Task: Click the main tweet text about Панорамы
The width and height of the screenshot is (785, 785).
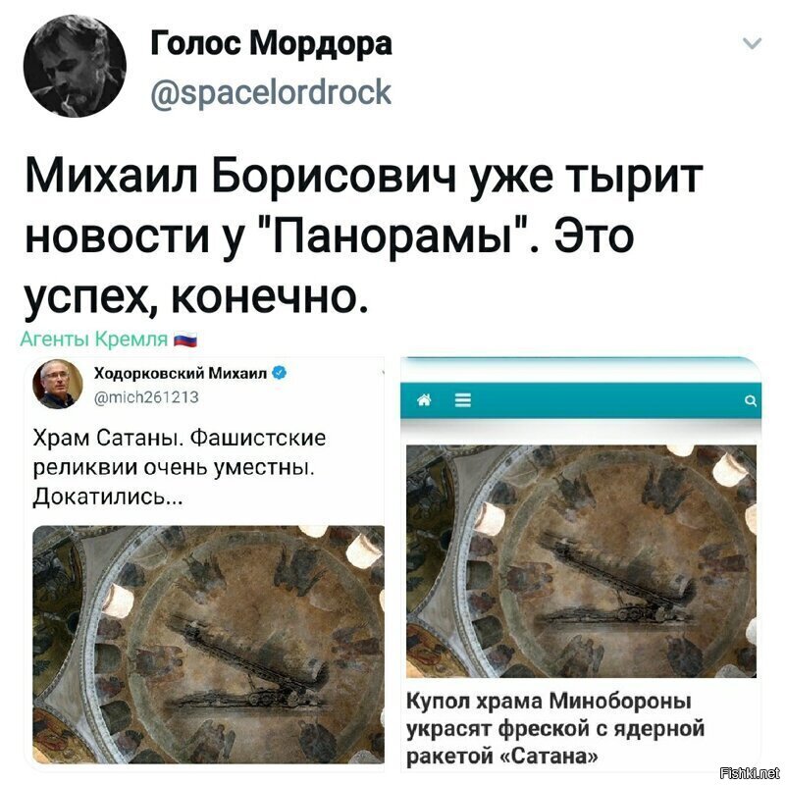Action: coord(364,235)
